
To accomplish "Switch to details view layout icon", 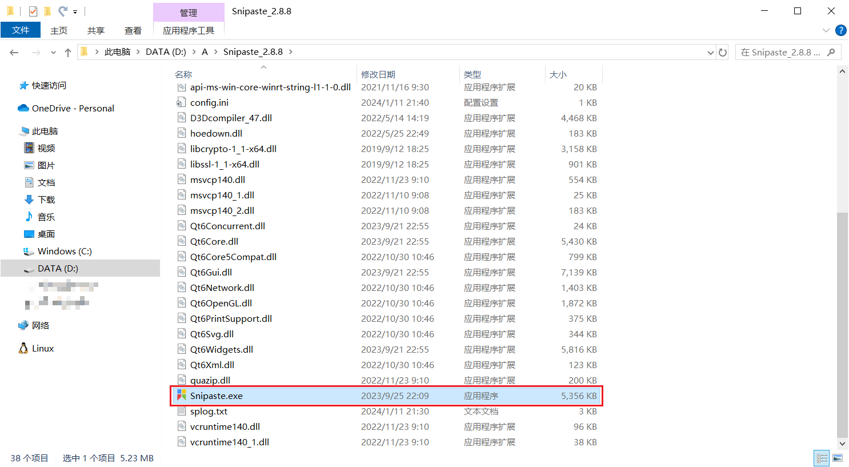I will 822,458.
